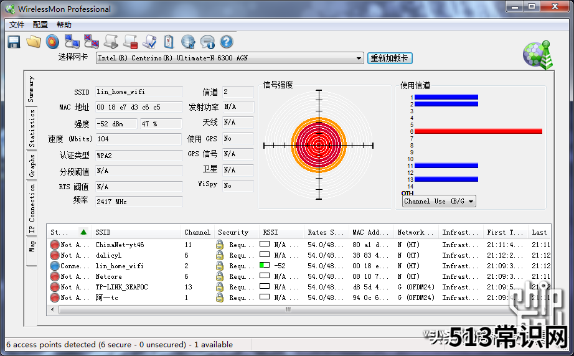Click the signal strength radar target graphic
The width and height of the screenshot is (574, 356).
(319, 145)
